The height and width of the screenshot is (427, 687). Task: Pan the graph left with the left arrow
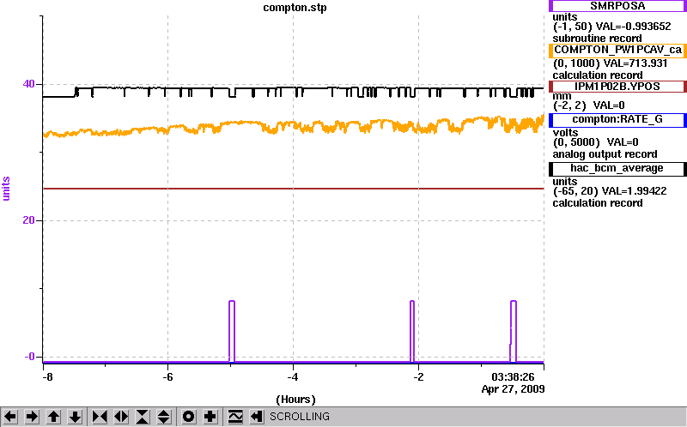(10, 417)
